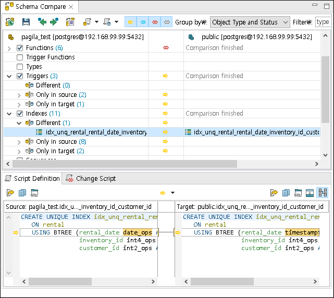Click target open-in-editor folder arrow icon
The image size is (334, 298).
tap(274, 193)
